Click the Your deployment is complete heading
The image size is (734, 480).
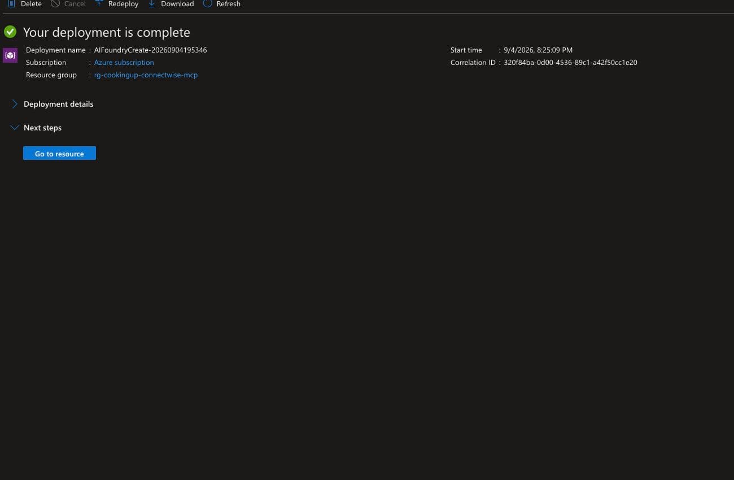pyautogui.click(x=107, y=32)
